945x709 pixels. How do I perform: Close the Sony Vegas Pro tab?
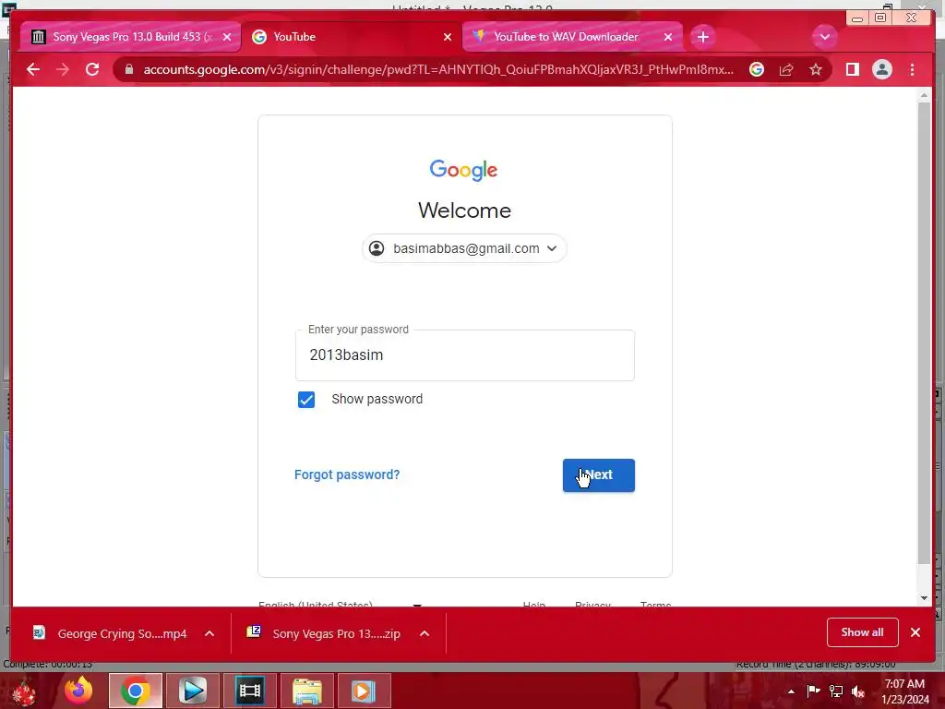click(227, 37)
